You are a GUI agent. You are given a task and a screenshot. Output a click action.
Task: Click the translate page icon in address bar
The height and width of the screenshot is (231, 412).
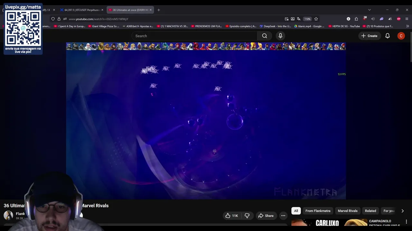tap(299, 19)
